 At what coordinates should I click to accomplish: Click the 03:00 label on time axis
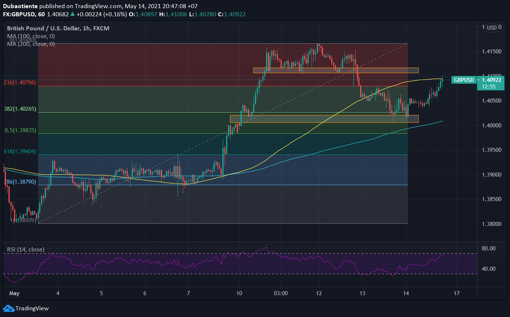click(x=281, y=293)
